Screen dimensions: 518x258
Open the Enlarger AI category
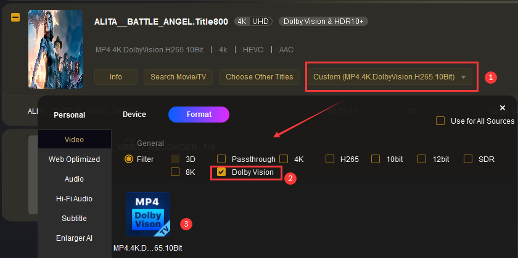point(74,238)
